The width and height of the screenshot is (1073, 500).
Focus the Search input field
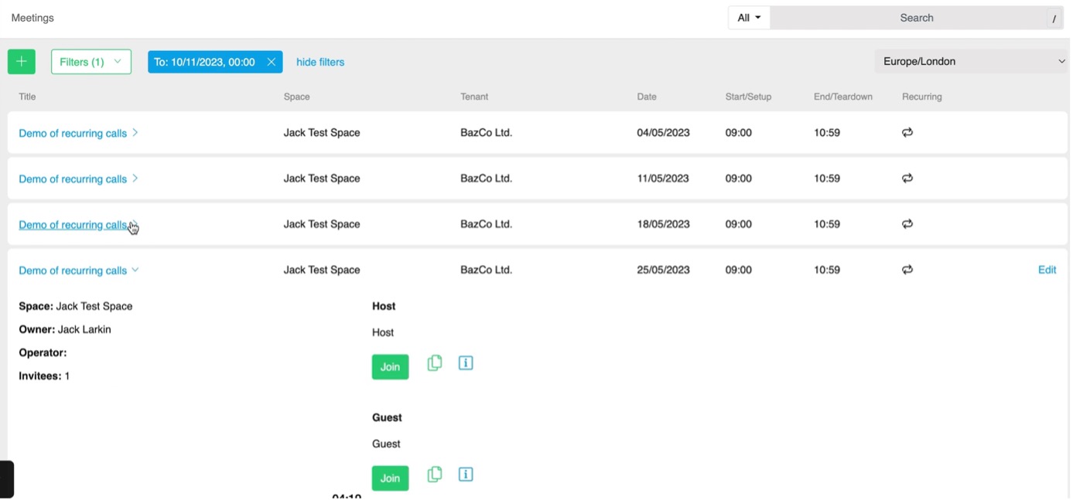917,18
